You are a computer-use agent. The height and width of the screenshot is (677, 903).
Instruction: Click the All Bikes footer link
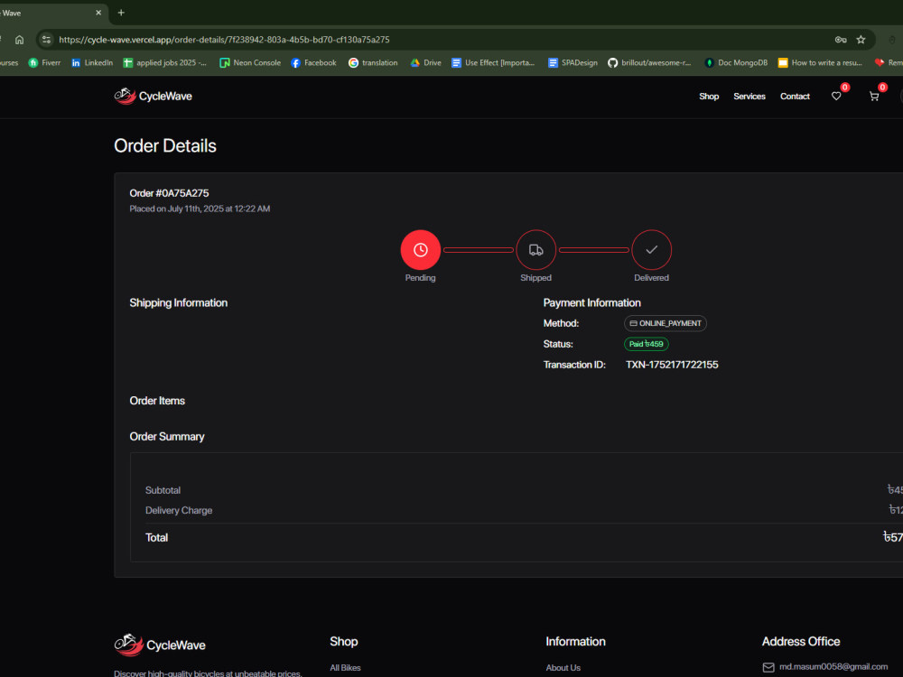coord(345,668)
